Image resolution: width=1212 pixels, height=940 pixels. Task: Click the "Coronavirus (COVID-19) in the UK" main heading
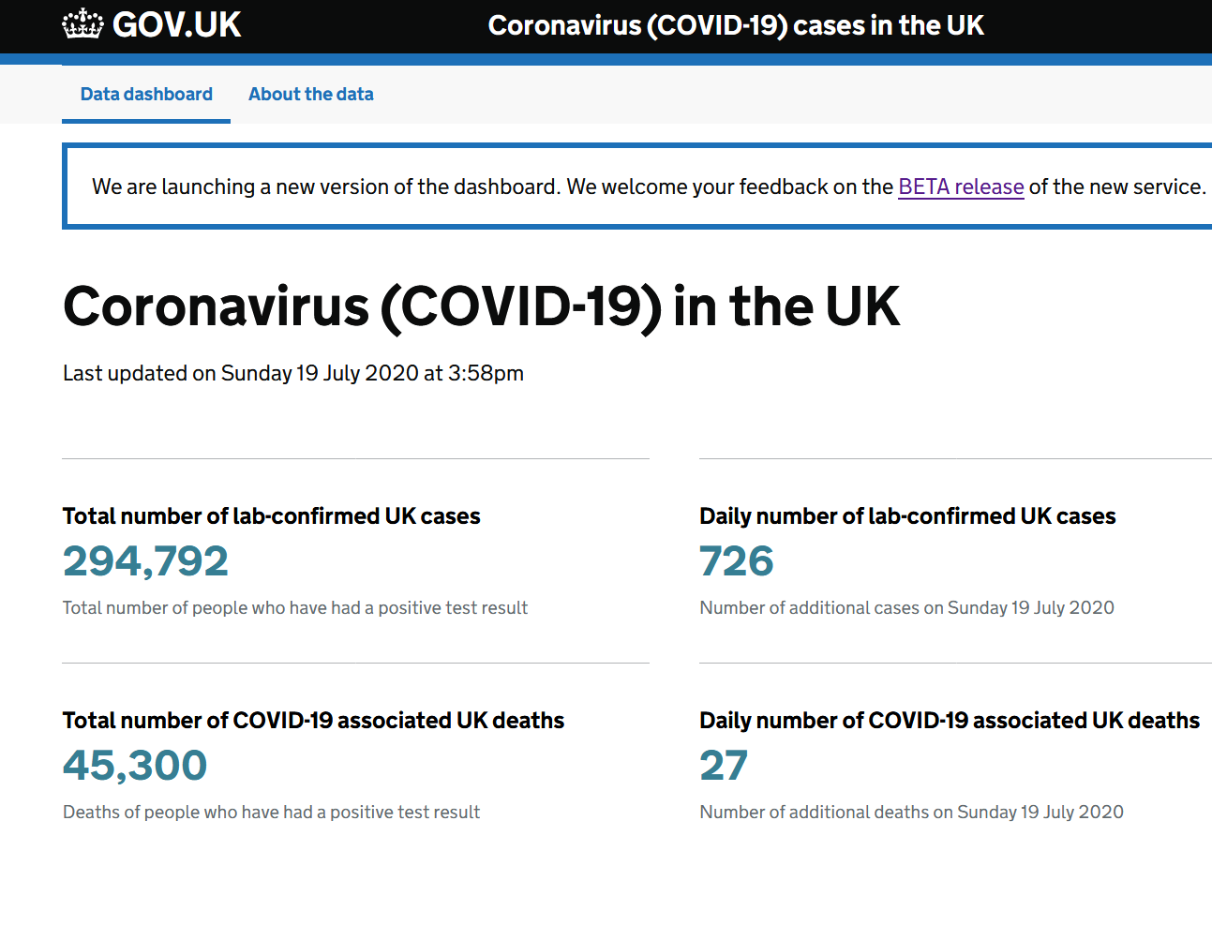(x=481, y=306)
